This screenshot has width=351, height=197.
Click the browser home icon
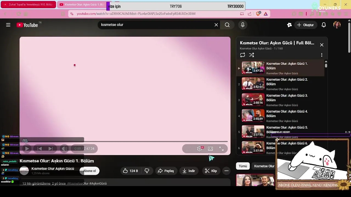26,14
